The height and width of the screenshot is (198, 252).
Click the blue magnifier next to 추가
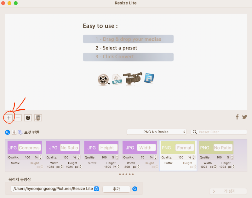click(135, 189)
